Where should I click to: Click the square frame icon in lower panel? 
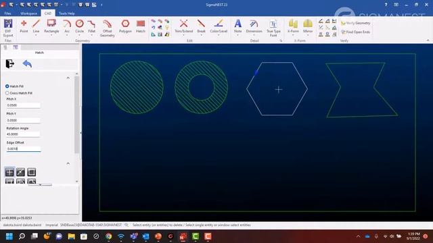coord(32,172)
